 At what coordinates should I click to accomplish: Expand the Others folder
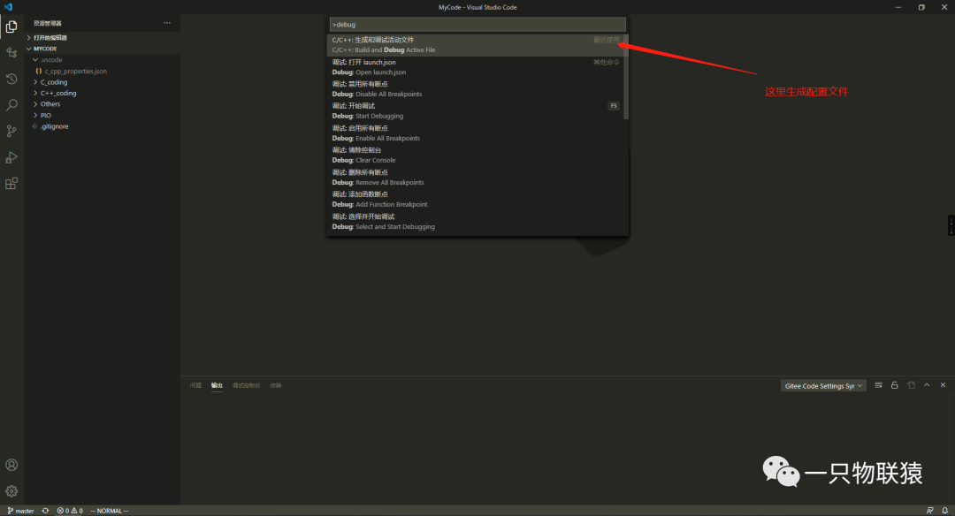pos(50,104)
